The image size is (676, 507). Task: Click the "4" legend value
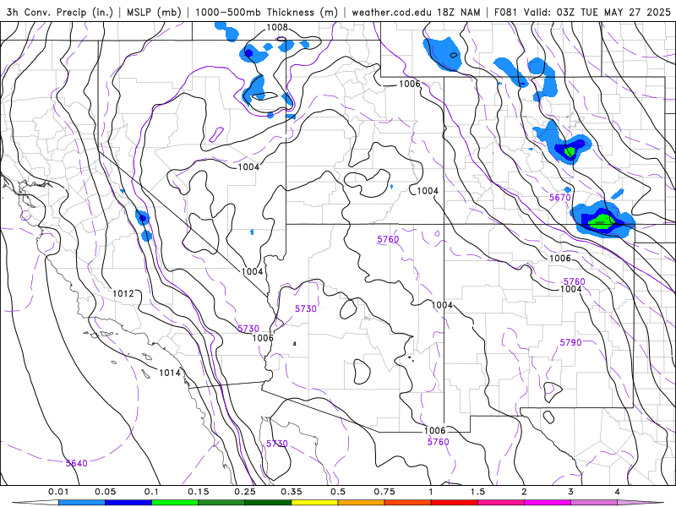tap(618, 492)
